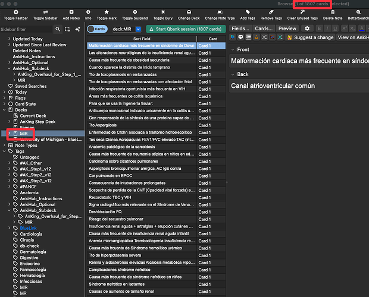Toggle bold formatting
Screen dimensions: 369x297
click(319, 29)
